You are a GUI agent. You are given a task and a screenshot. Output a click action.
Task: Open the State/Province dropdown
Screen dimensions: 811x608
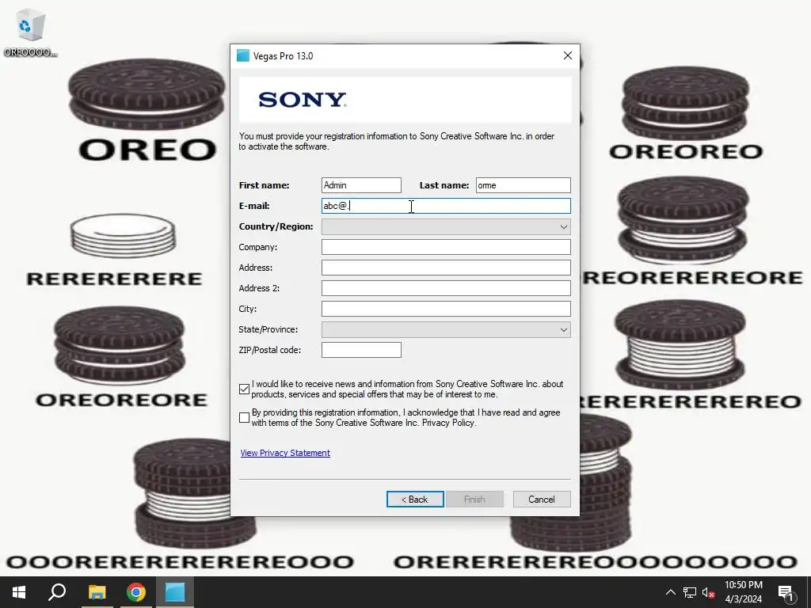pos(446,329)
